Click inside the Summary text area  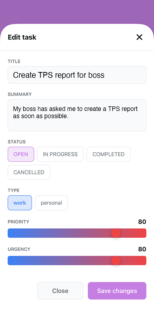(77, 115)
